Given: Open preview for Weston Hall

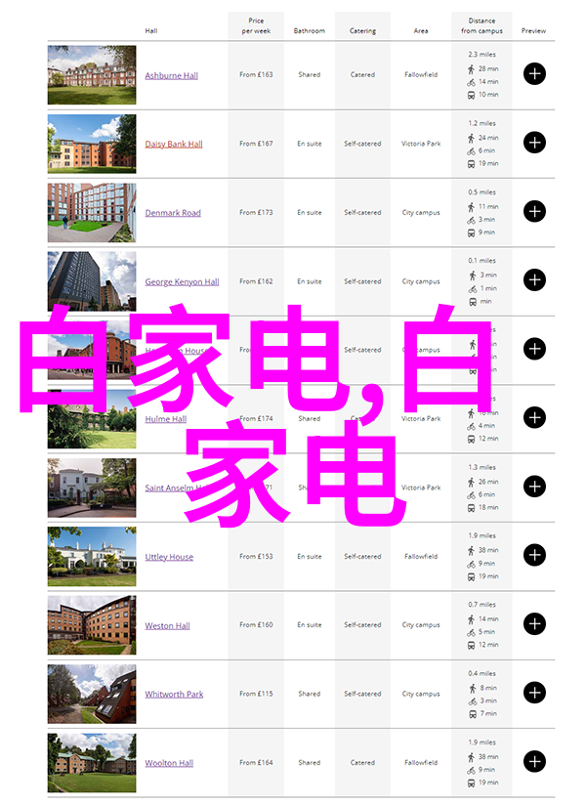Looking at the screenshot, I should tap(534, 624).
